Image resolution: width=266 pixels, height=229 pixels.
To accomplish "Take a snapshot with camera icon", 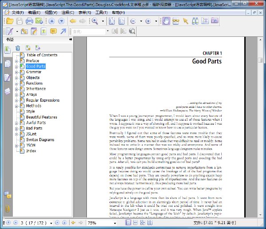I will pyautogui.click(x=215, y=21).
